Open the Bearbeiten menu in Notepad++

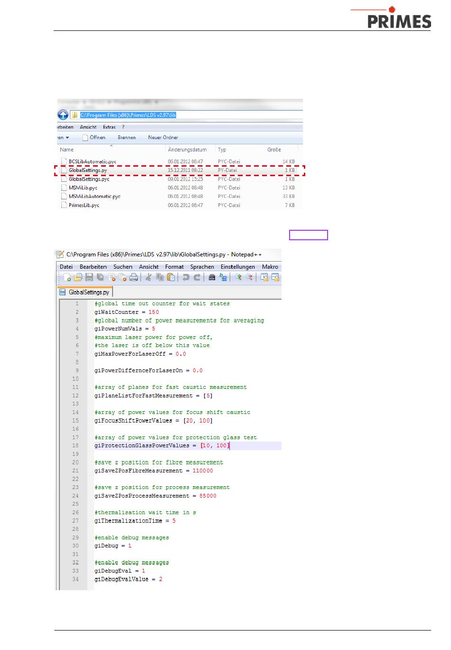click(x=93, y=267)
